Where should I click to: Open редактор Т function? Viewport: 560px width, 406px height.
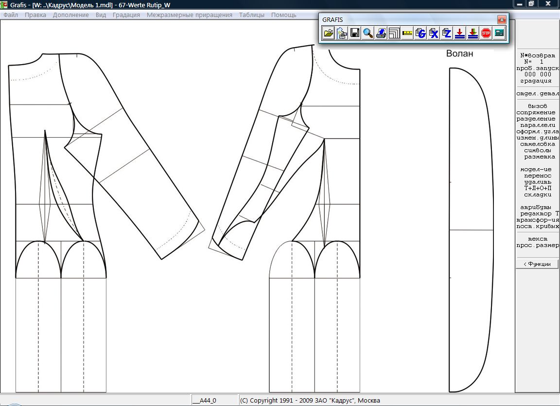coord(540,214)
